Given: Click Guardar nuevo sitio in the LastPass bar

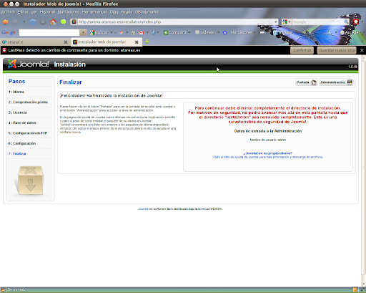Looking at the screenshot, I should click(x=337, y=50).
